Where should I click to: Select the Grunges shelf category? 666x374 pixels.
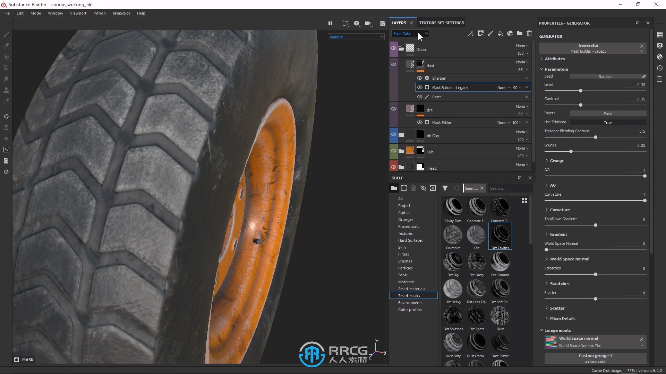[x=406, y=220]
